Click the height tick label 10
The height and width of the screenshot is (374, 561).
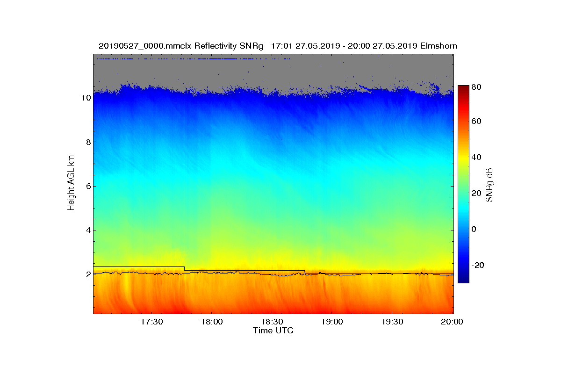pyautogui.click(x=86, y=98)
